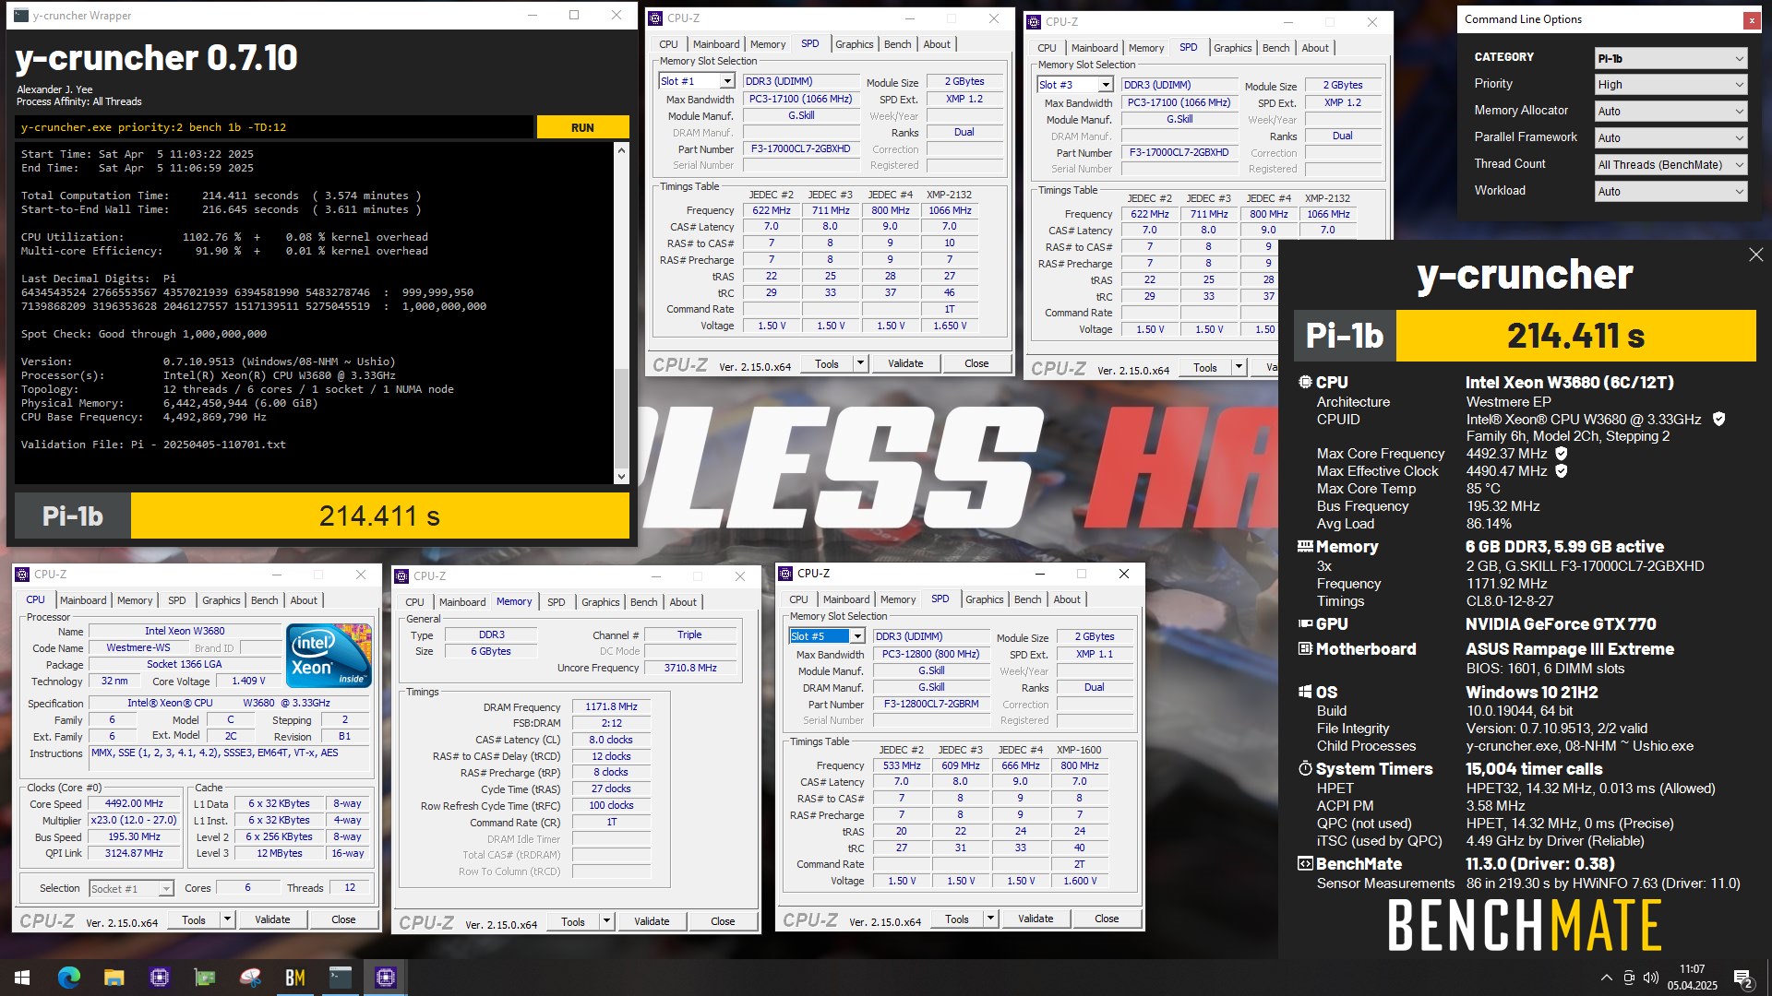The image size is (1772, 996).
Task: Switch to Mainboard tab in Slot #1 CPU-Z
Action: point(716,44)
